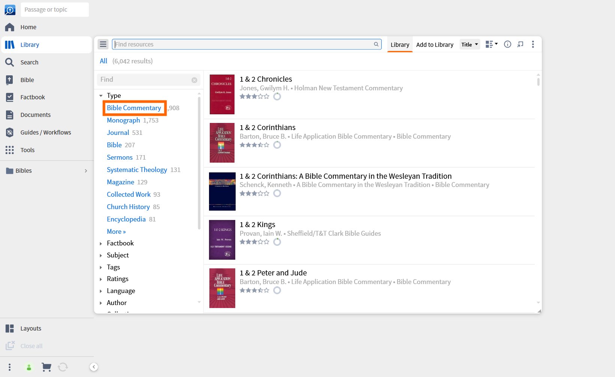The height and width of the screenshot is (377, 615).
Task: Open Guides / Workflows
Action: coord(47,132)
